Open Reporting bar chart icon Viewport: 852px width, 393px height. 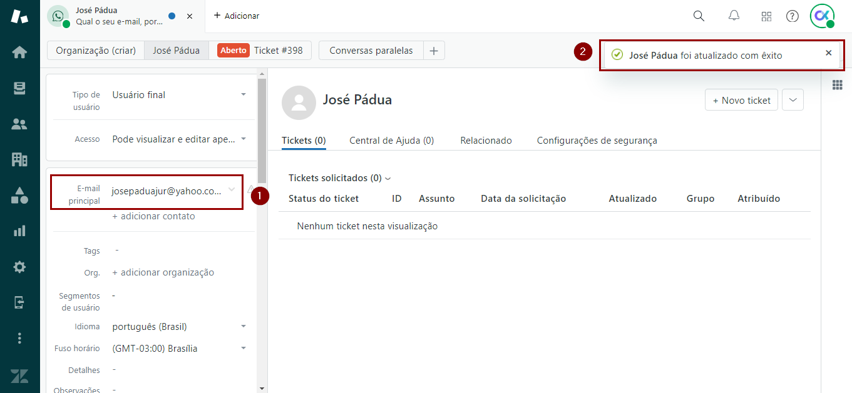19,231
